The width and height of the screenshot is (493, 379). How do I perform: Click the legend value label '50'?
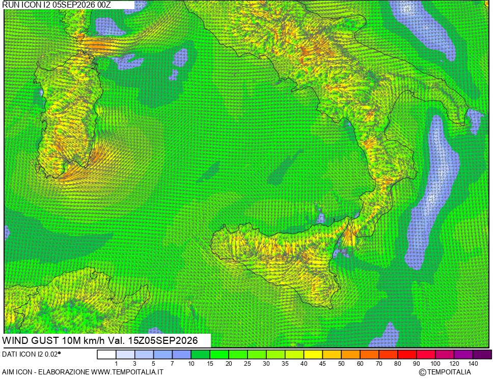(x=341, y=364)
